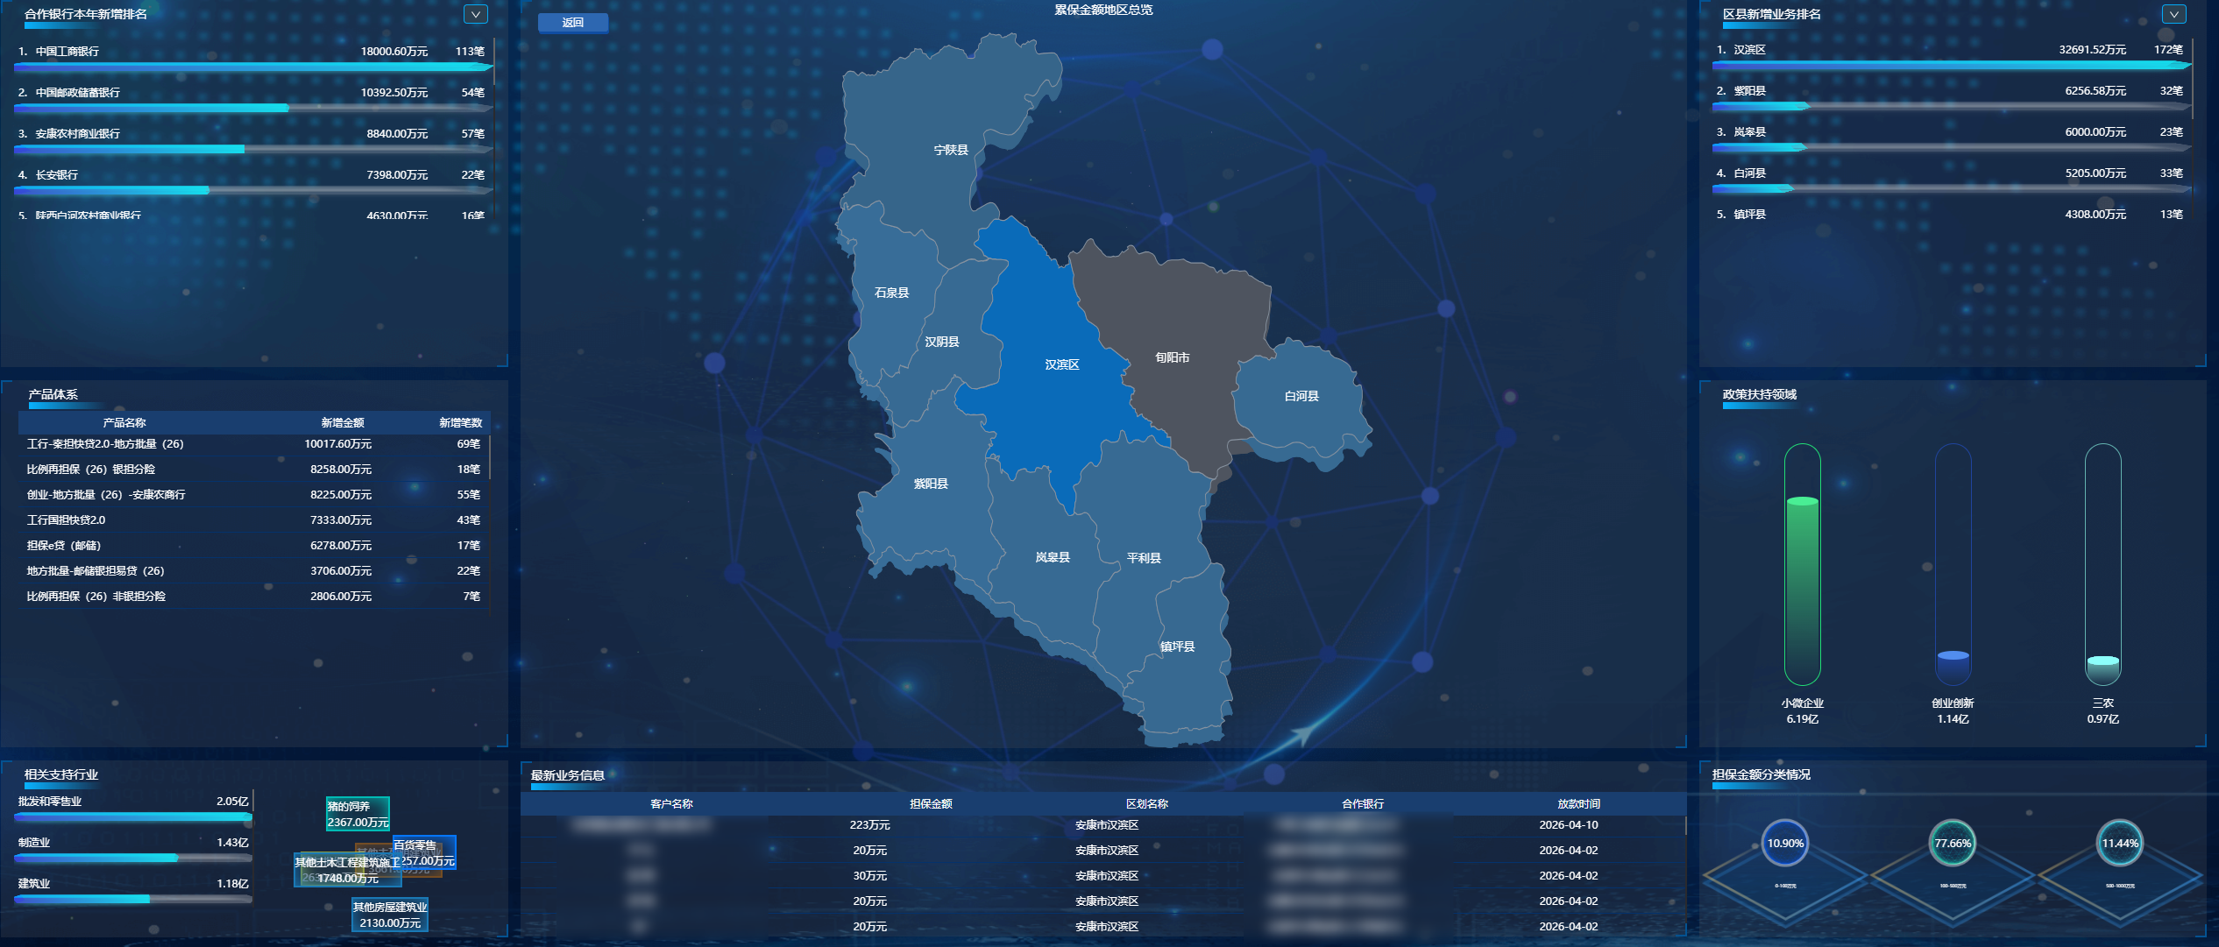Click 批发和零售业 industry bar

pyautogui.click(x=133, y=816)
